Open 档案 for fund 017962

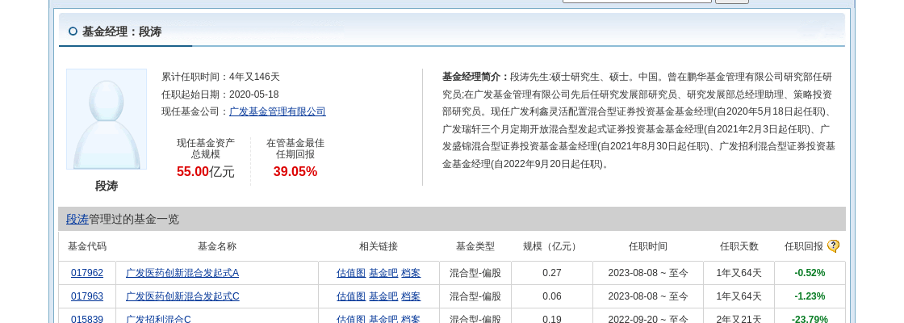click(411, 273)
